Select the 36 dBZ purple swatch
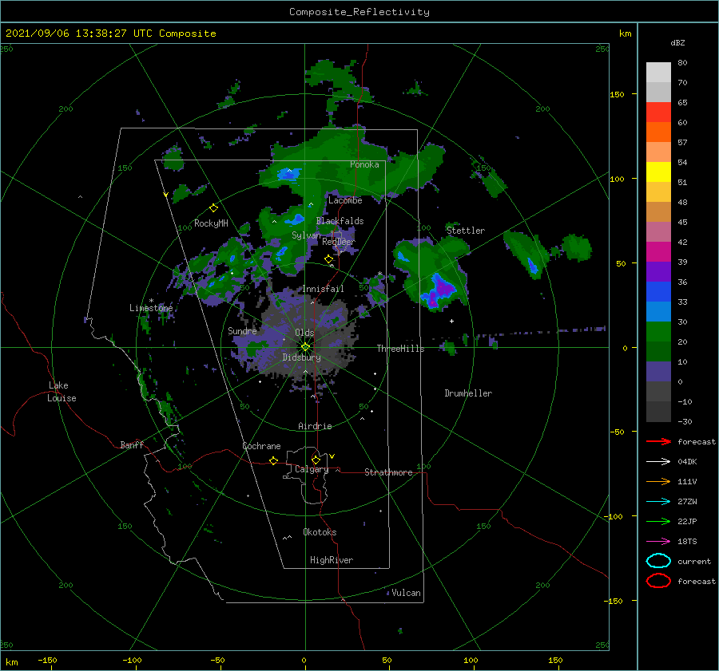719x671 pixels. (658, 271)
